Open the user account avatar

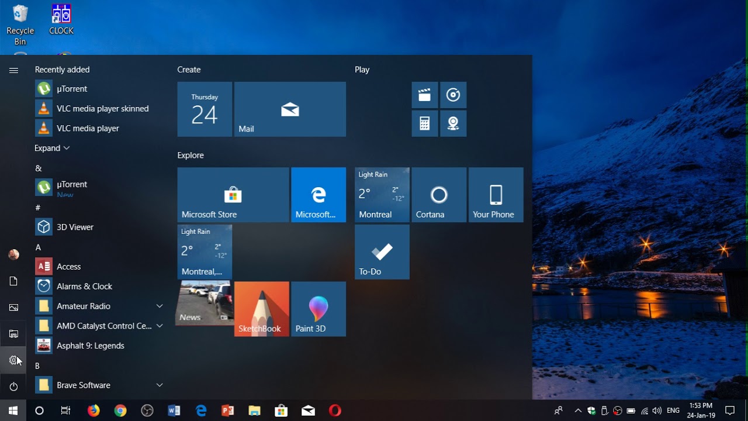tap(13, 254)
